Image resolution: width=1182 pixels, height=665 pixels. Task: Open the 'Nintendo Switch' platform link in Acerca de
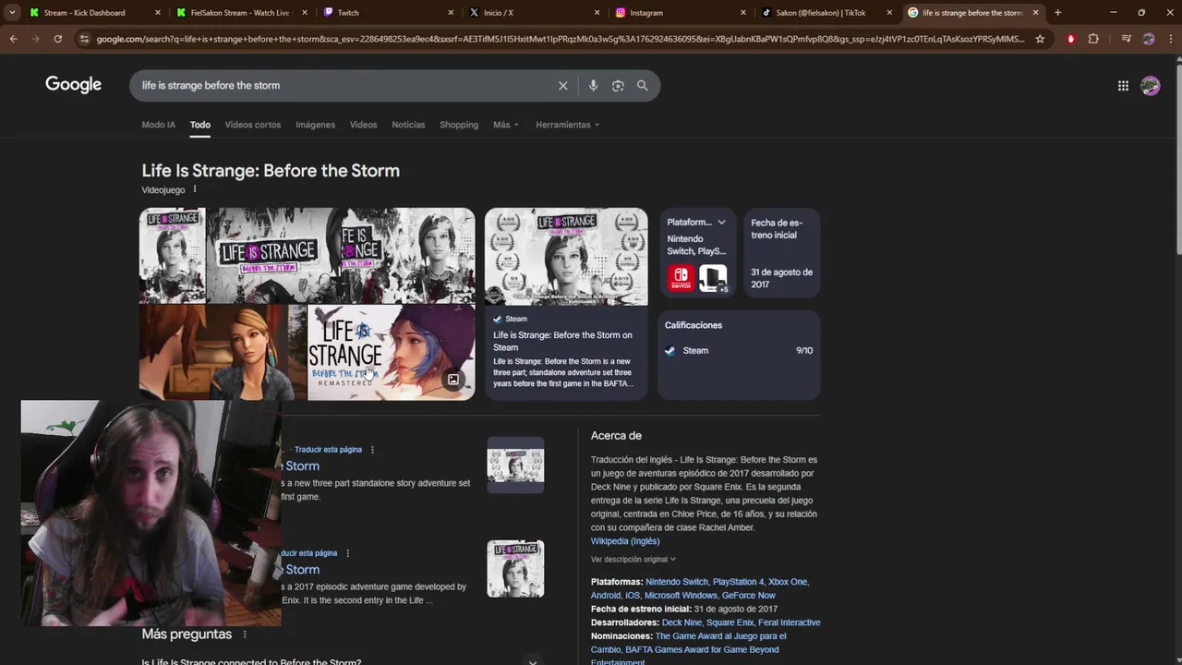tap(677, 582)
